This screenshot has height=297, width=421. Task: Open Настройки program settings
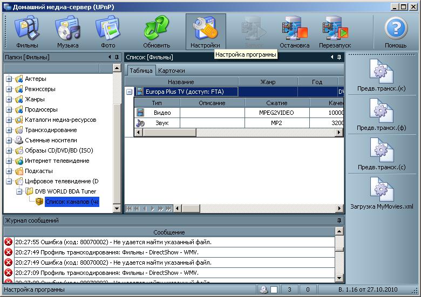[205, 32]
